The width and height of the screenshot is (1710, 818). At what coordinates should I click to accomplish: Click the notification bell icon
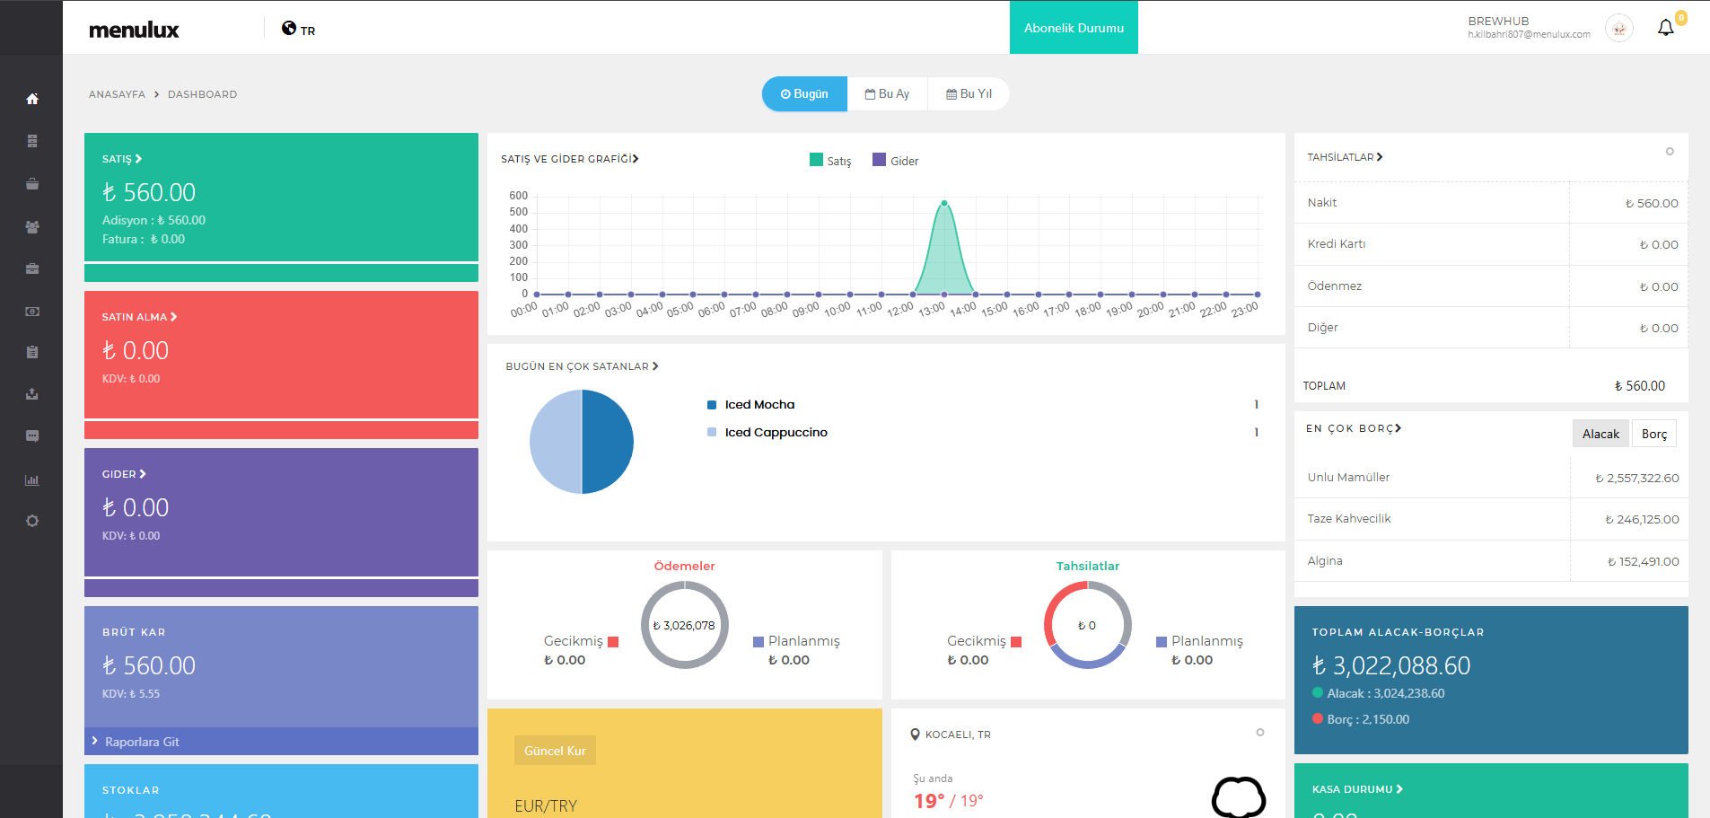[1665, 28]
